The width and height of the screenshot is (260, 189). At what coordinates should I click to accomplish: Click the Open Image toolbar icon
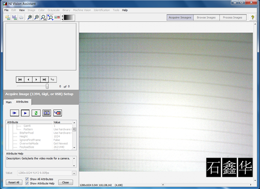[x=8, y=17]
